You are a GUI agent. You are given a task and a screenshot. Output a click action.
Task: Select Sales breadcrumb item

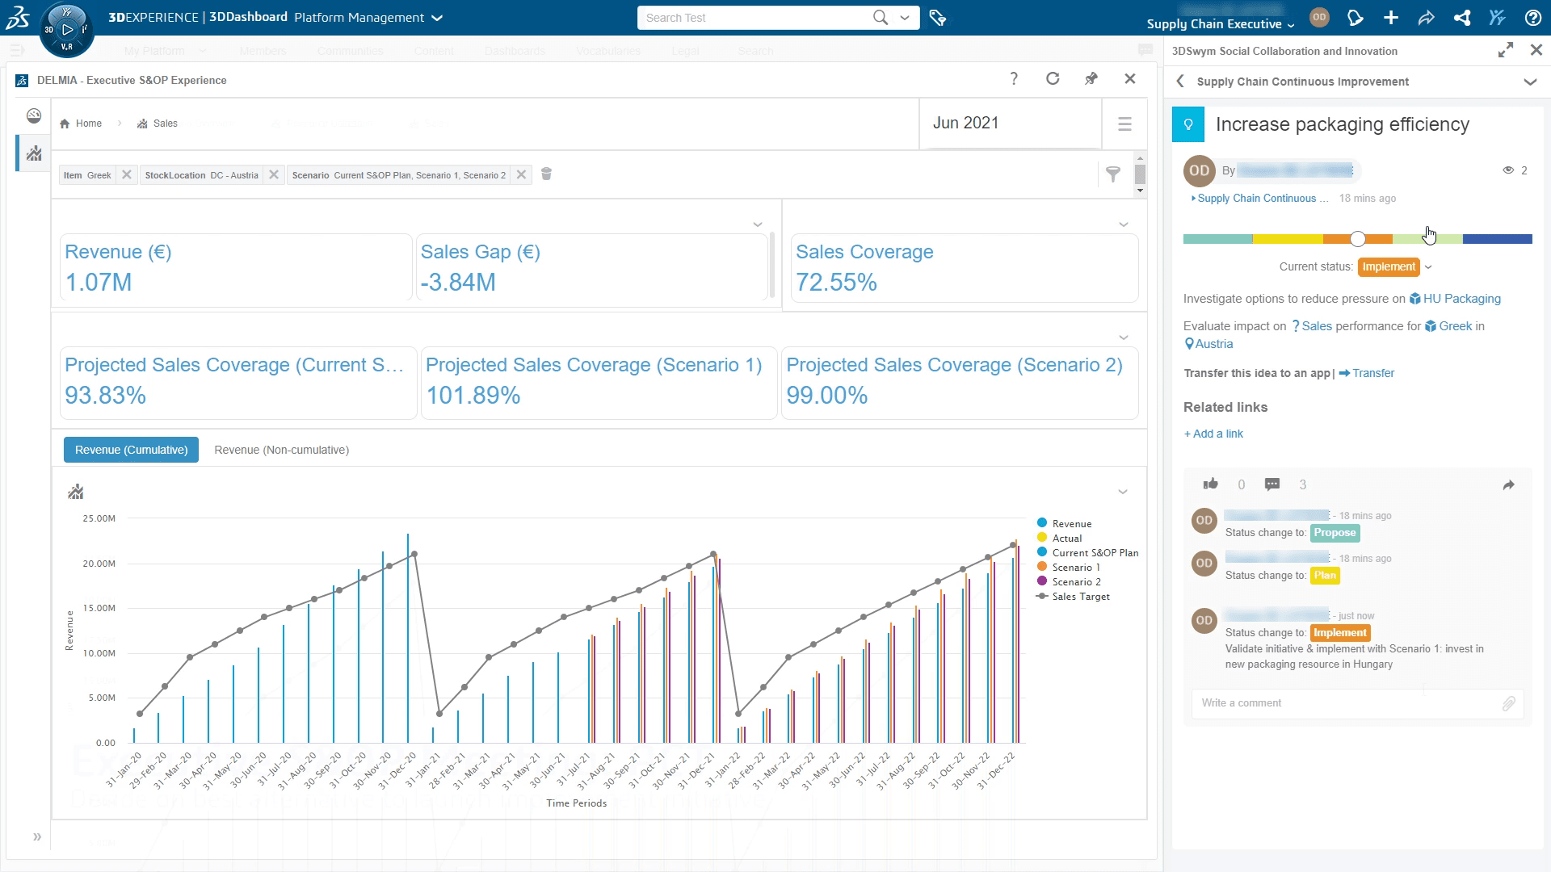pos(158,124)
